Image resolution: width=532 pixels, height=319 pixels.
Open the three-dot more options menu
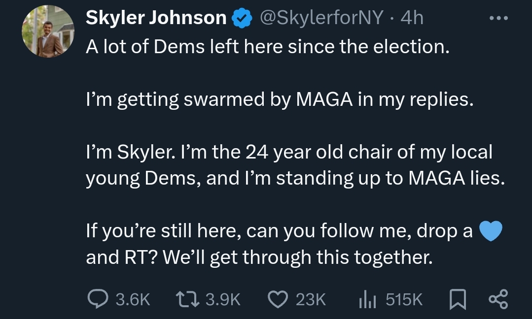coord(497,18)
